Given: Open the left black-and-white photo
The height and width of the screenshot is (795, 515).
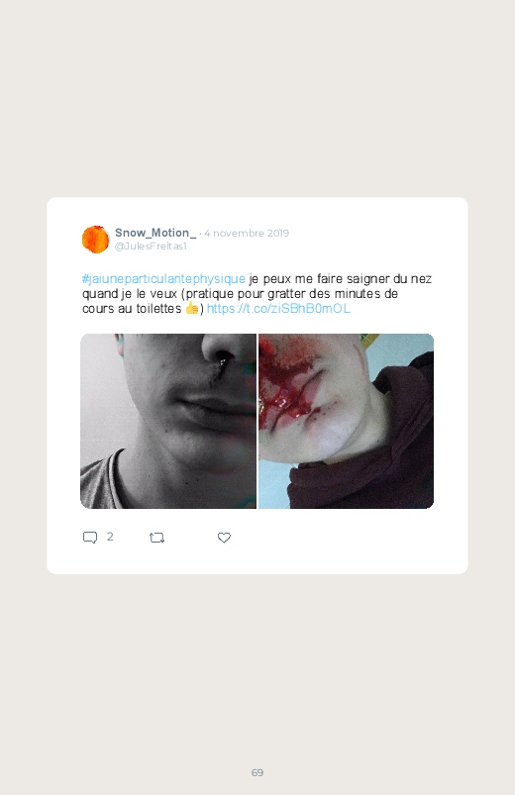Looking at the screenshot, I should pos(168,421).
